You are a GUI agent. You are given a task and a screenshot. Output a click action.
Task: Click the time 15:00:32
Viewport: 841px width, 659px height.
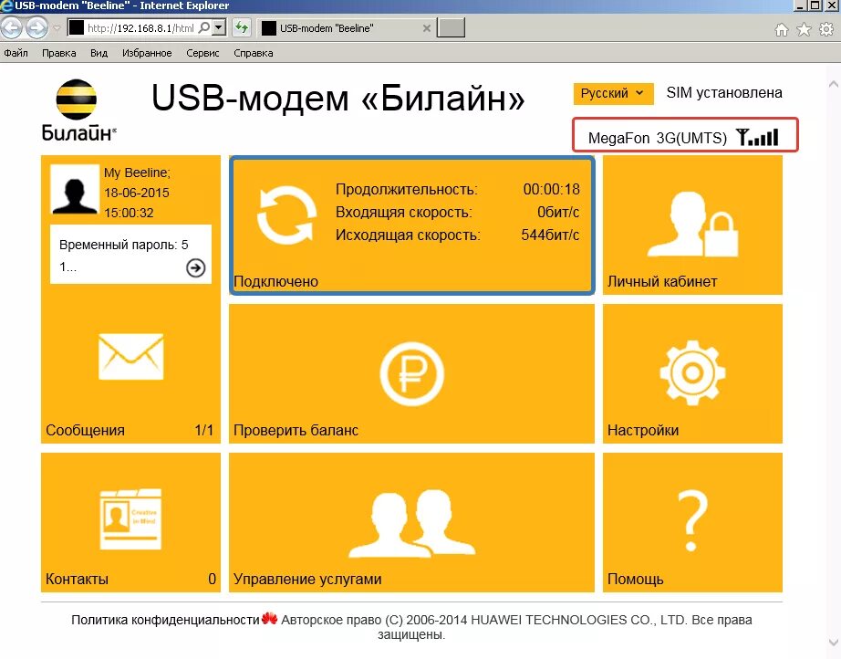point(129,213)
